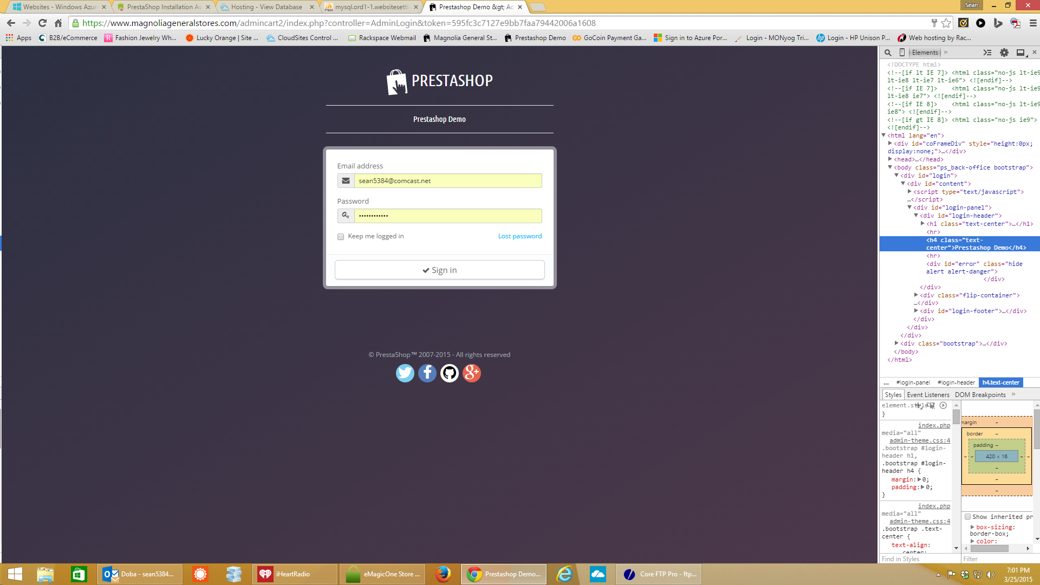Enable Show inherited properties checkbox
This screenshot has height=585, width=1040.
click(967, 517)
